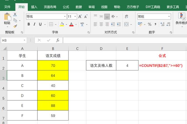This screenshot has width=187, height=124.
Task: Click decrease decimal icon
Action: [168, 24]
